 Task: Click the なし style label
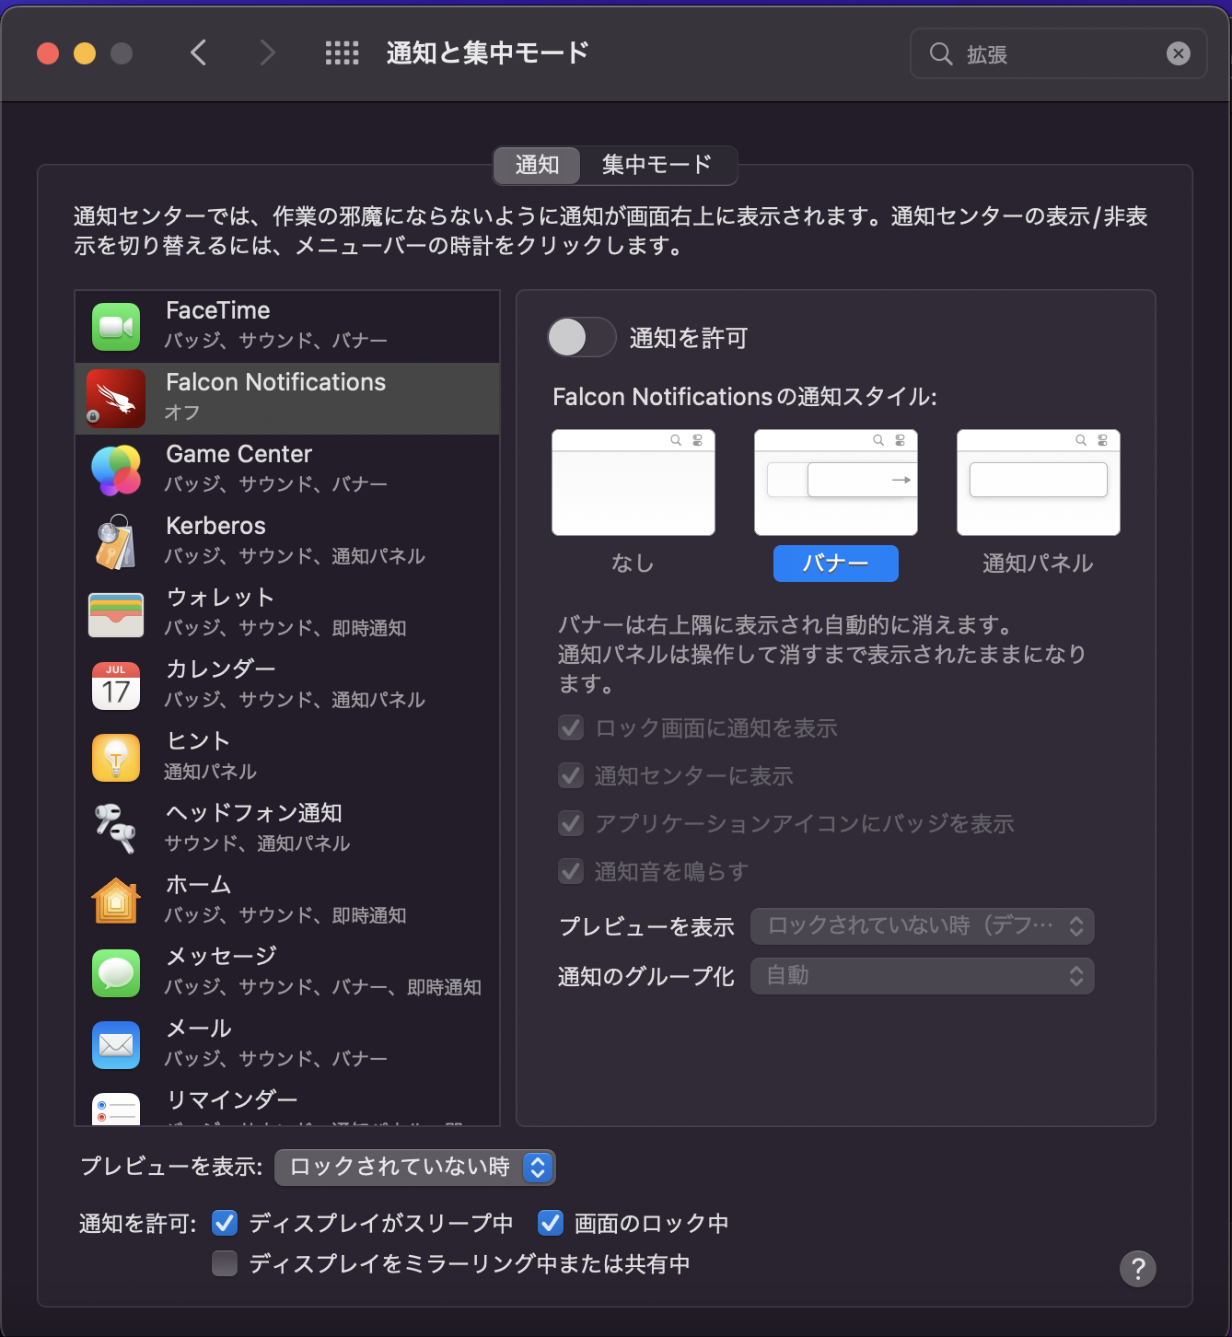[x=633, y=564]
